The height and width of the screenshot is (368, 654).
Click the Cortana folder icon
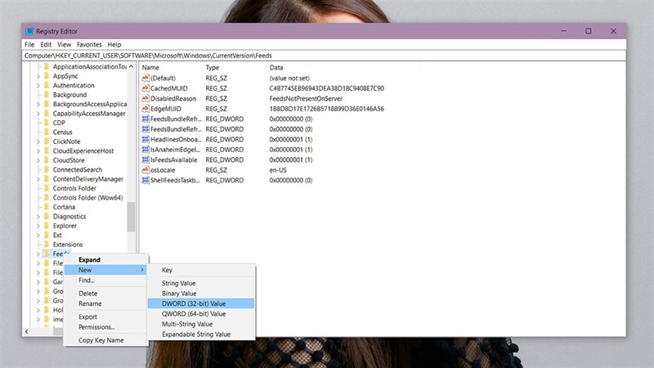pos(47,207)
